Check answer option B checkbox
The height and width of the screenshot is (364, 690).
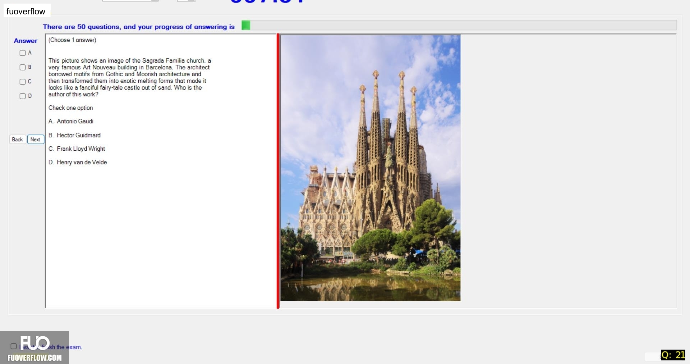pos(23,67)
